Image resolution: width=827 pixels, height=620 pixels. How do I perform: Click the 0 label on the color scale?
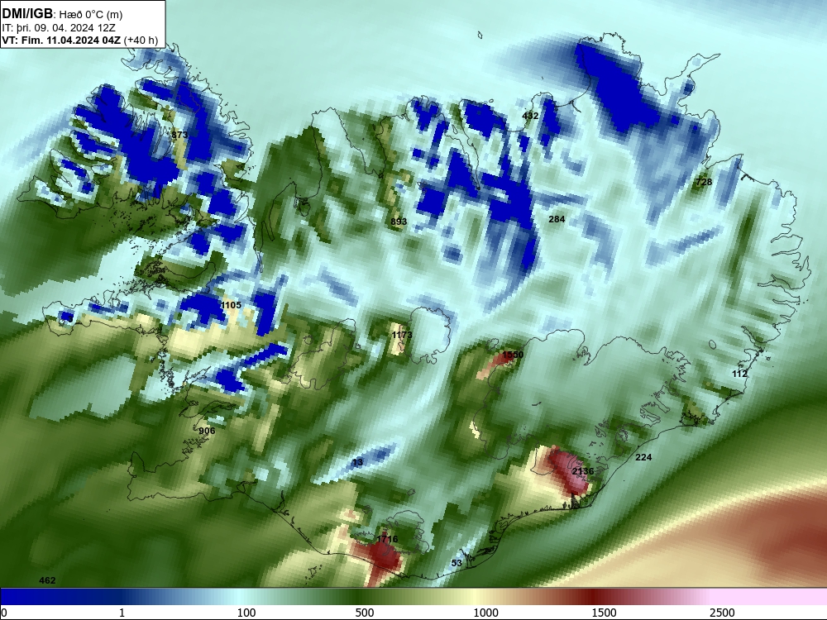pos(4,613)
